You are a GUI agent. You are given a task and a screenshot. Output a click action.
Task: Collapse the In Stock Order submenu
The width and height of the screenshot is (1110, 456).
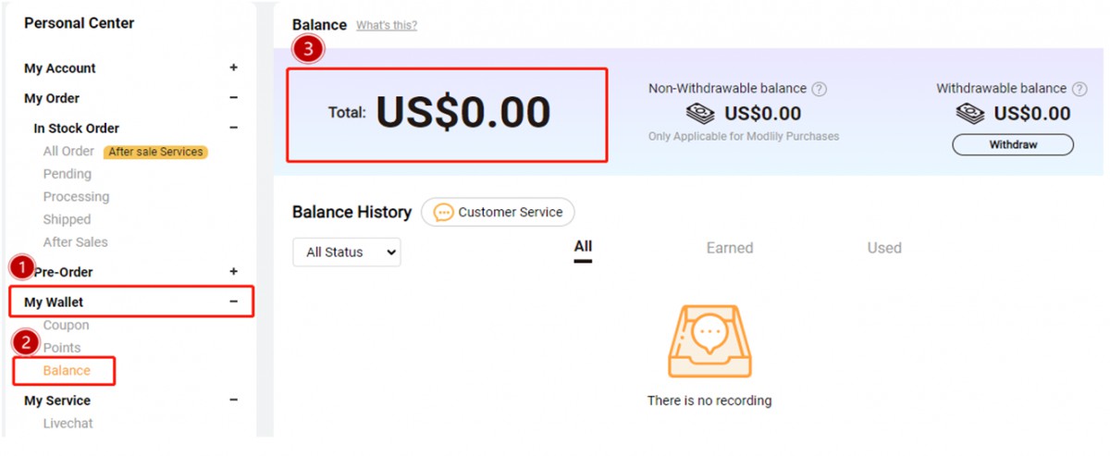(233, 129)
